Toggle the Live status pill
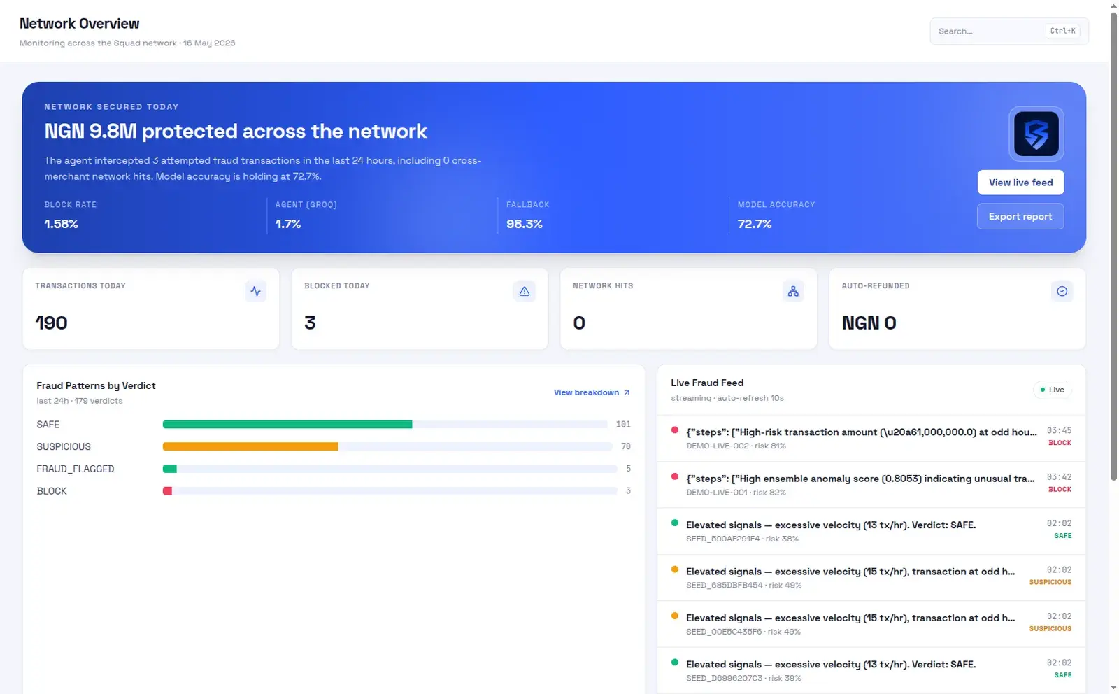This screenshot has height=694, width=1119. (1053, 390)
